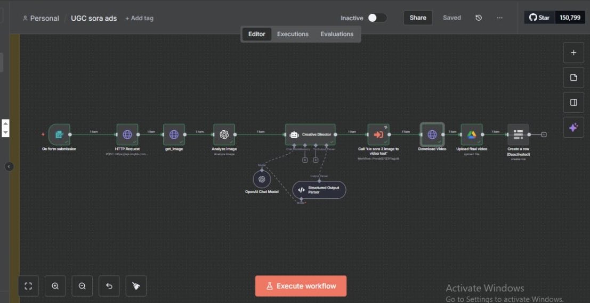
Task: Click the + Add tag link
Action: point(139,18)
